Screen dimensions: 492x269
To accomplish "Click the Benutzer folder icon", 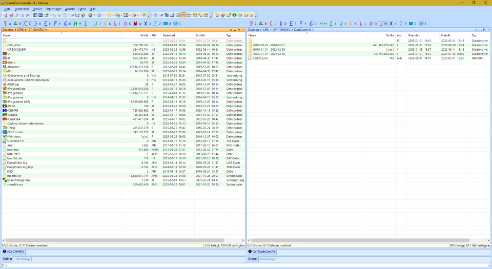I will (x=5, y=67).
